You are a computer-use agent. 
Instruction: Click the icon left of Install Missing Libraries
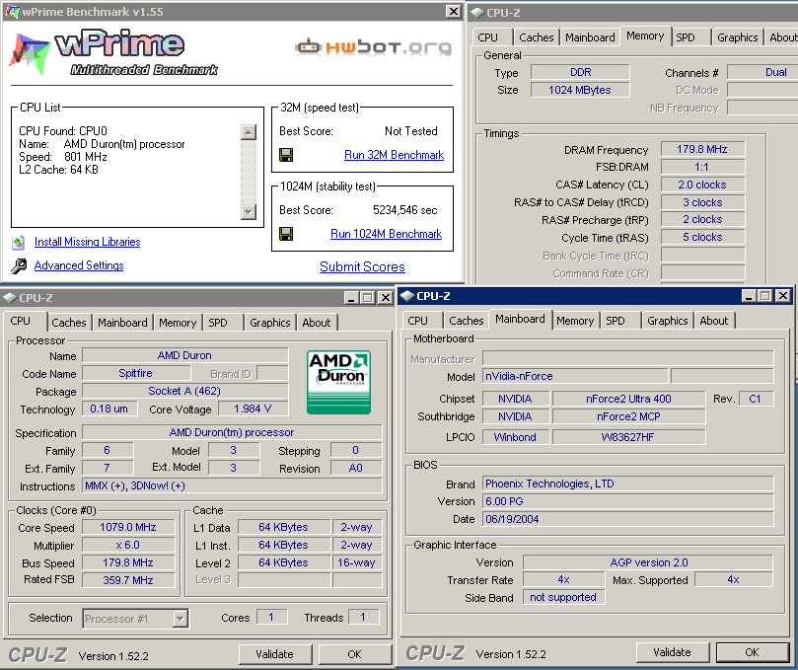[18, 242]
